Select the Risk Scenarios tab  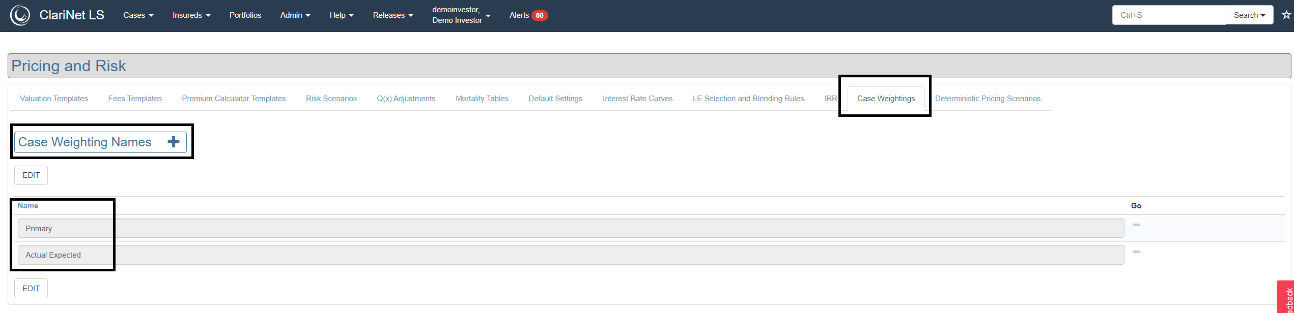[331, 99]
